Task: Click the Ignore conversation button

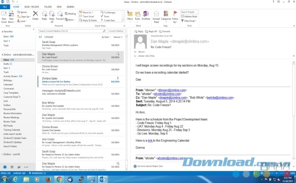Action: (22, 12)
